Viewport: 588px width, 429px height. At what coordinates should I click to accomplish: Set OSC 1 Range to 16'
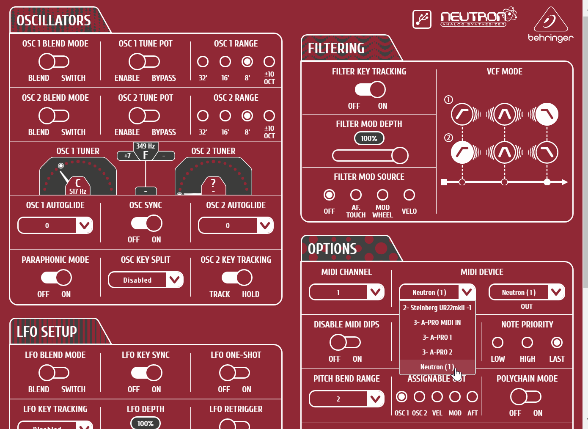[x=225, y=62]
